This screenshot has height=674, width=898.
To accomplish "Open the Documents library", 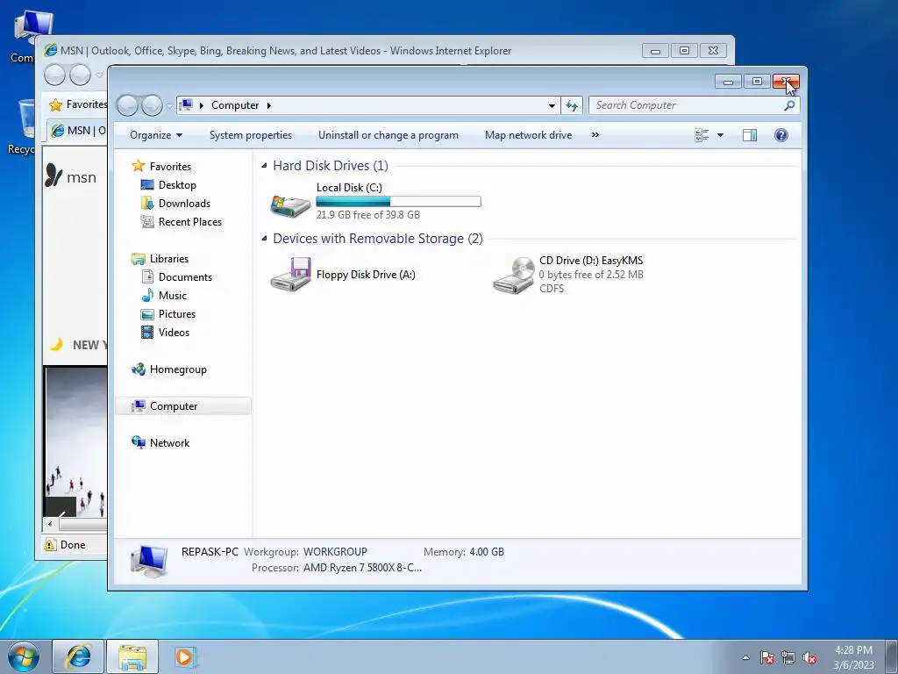I will click(x=176, y=276).
